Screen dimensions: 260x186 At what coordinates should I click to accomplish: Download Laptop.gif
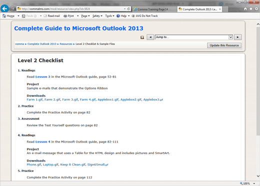pos(50,164)
